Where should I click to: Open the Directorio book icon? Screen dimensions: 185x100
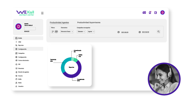tap(17, 68)
